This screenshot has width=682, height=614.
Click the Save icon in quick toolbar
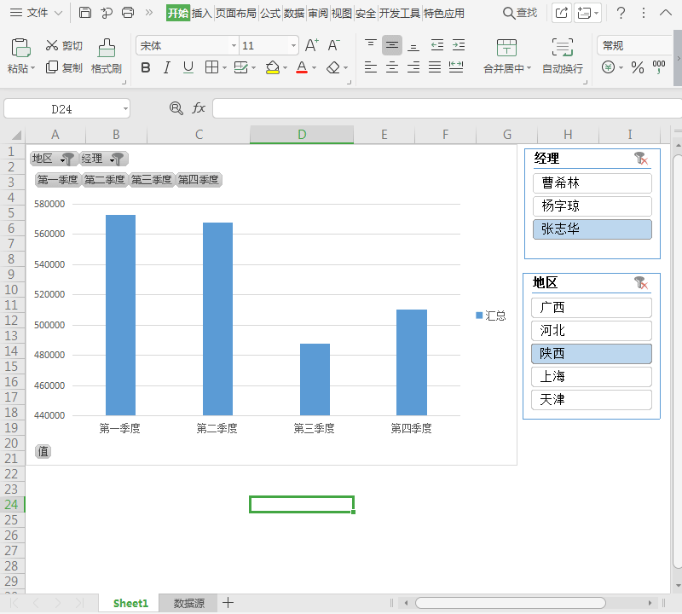tap(84, 13)
